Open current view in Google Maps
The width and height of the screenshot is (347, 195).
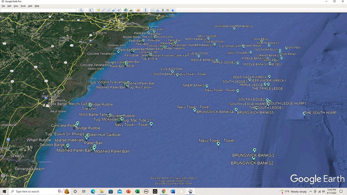(x=168, y=10)
